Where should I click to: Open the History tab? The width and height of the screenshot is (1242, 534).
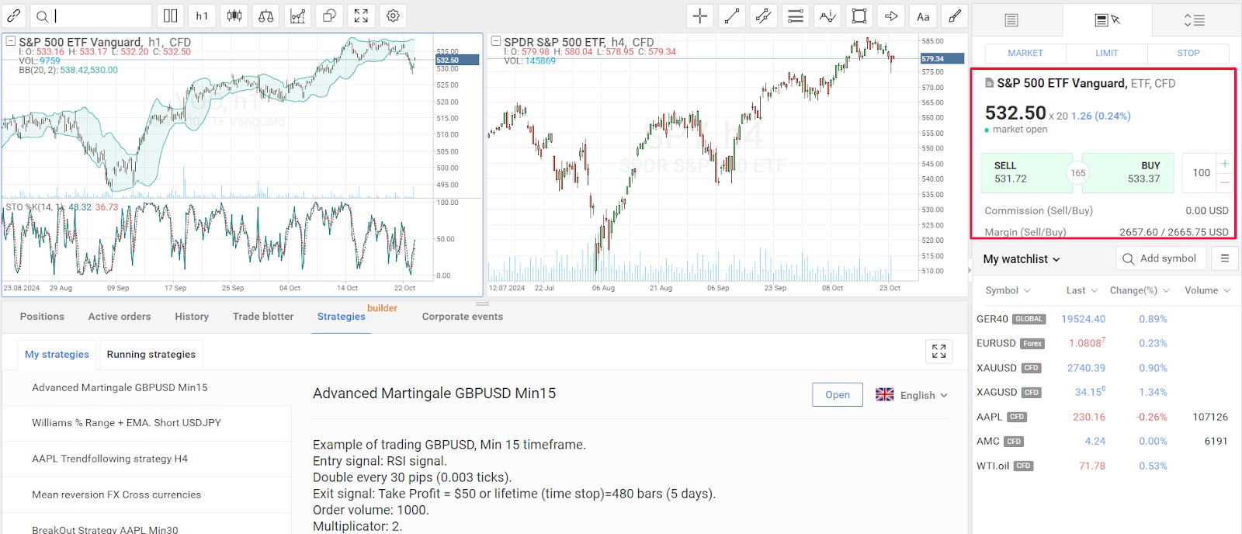point(192,317)
